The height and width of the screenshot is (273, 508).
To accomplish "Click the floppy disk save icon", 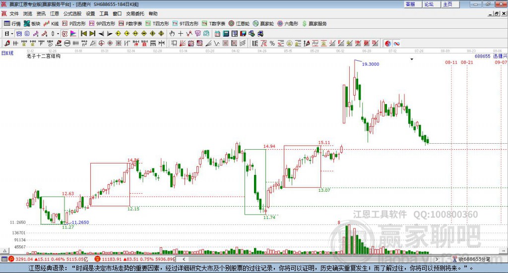I will pos(243,34).
